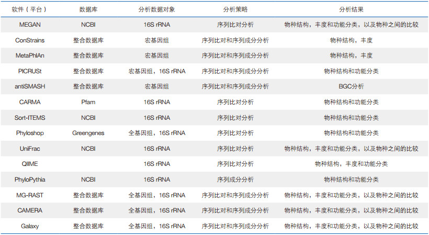Click 序列比对和序列成分分析 in MetaPhlAn row

pos(235,55)
